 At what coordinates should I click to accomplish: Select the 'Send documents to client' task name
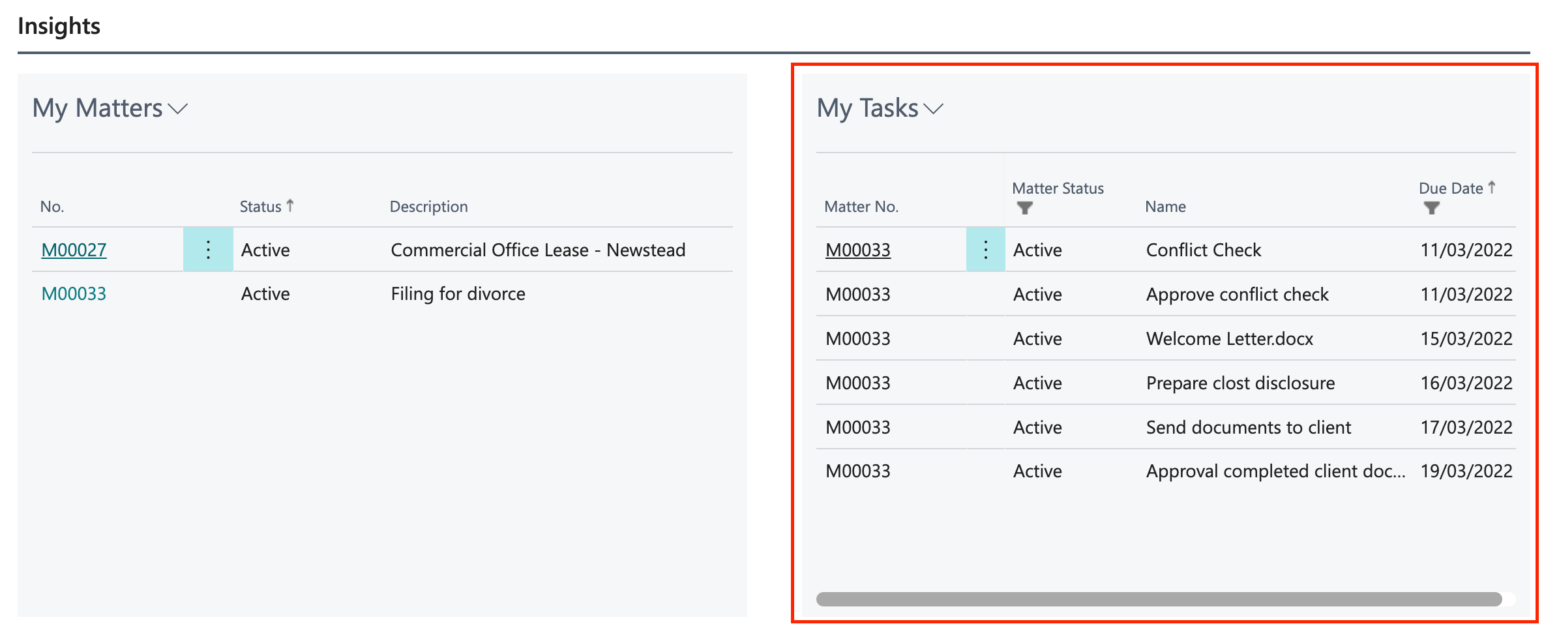[x=1249, y=427]
